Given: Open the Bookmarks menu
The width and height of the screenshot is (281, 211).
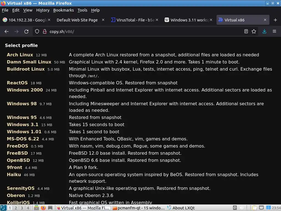Looking at the screenshot, I should 63,10.
